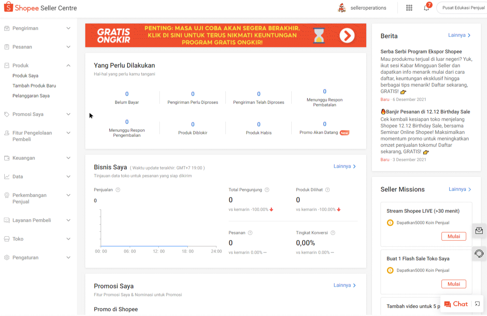Open the mail inbox side icon
The height and width of the screenshot is (316, 487).
[479, 230]
